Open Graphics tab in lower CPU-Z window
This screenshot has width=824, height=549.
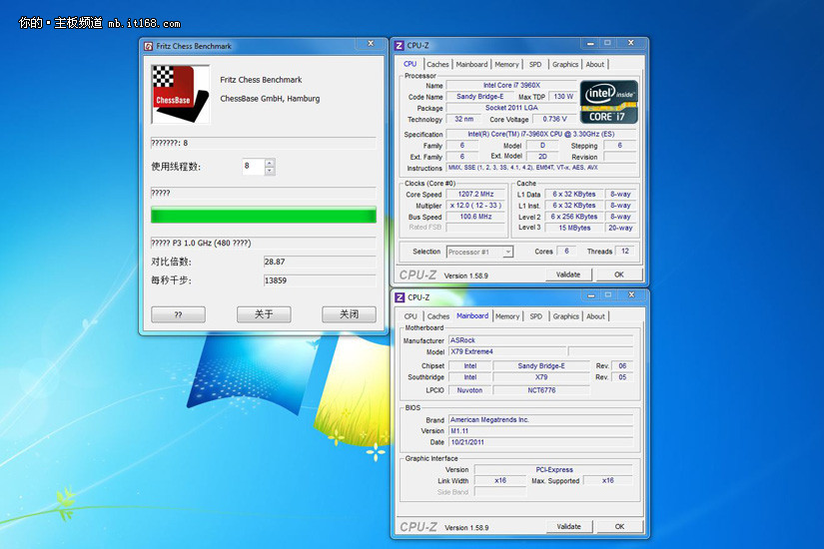coord(566,316)
